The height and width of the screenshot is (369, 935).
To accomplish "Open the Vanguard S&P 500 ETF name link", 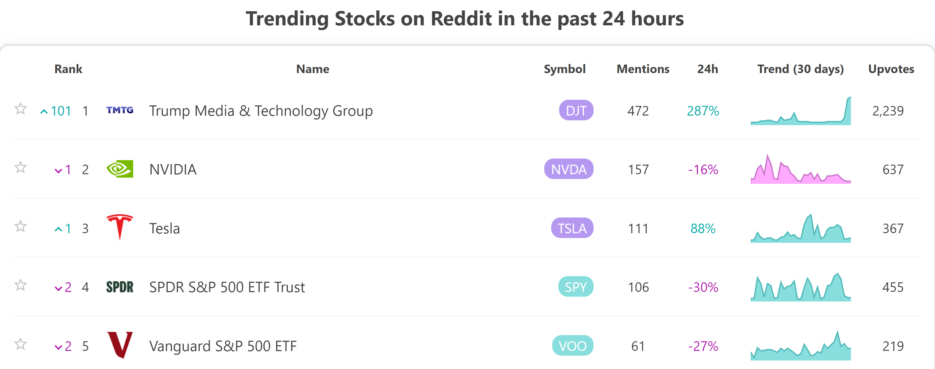I will coord(223,346).
